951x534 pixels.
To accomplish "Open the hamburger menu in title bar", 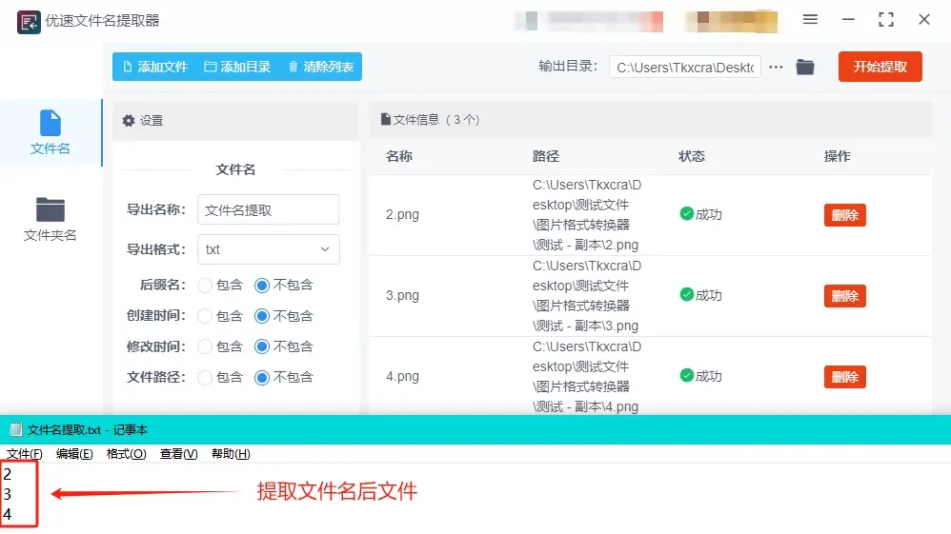I will [810, 20].
